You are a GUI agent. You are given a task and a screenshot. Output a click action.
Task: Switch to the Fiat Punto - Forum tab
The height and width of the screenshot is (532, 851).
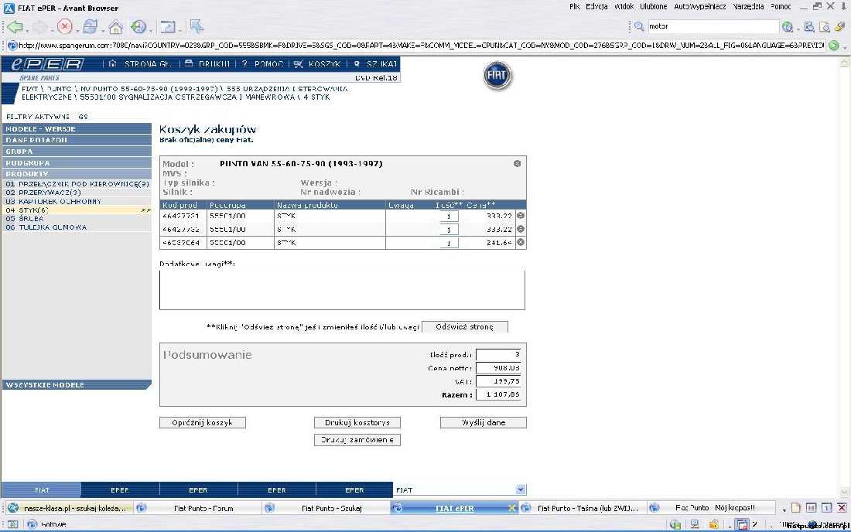(197, 508)
